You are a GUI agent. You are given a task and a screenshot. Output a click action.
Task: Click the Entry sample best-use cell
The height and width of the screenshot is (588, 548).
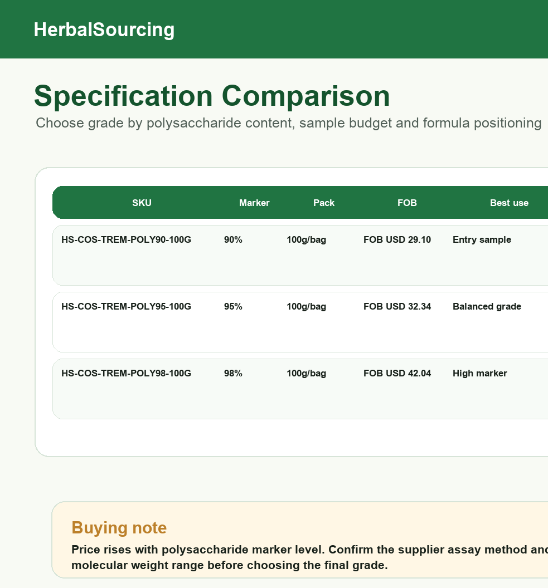[482, 239]
